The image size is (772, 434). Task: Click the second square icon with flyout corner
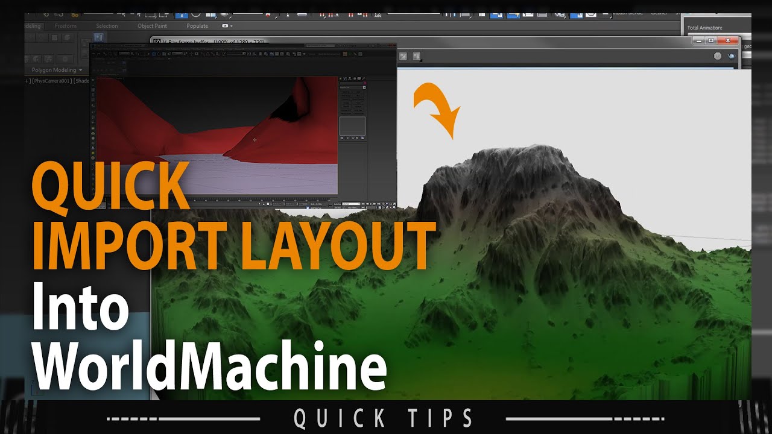point(416,57)
